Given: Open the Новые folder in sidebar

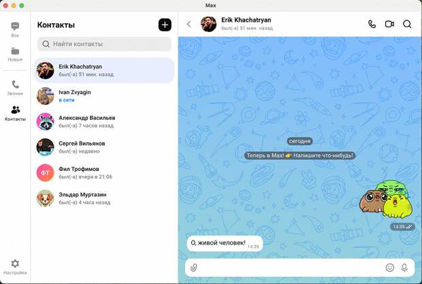Looking at the screenshot, I should 15,54.
